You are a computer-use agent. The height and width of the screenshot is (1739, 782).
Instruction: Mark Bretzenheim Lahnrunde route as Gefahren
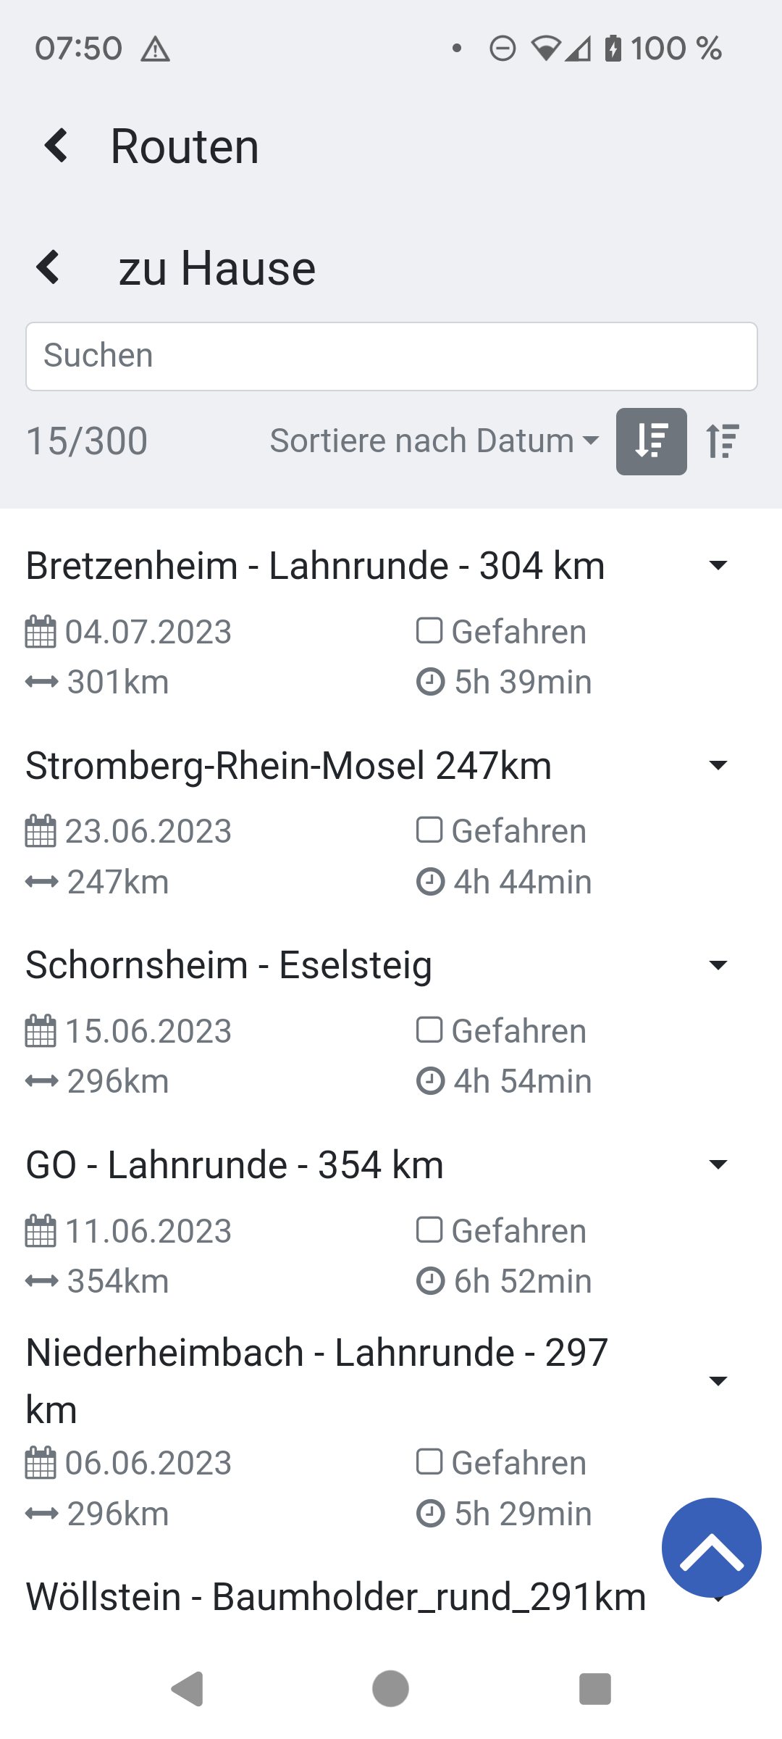click(429, 630)
